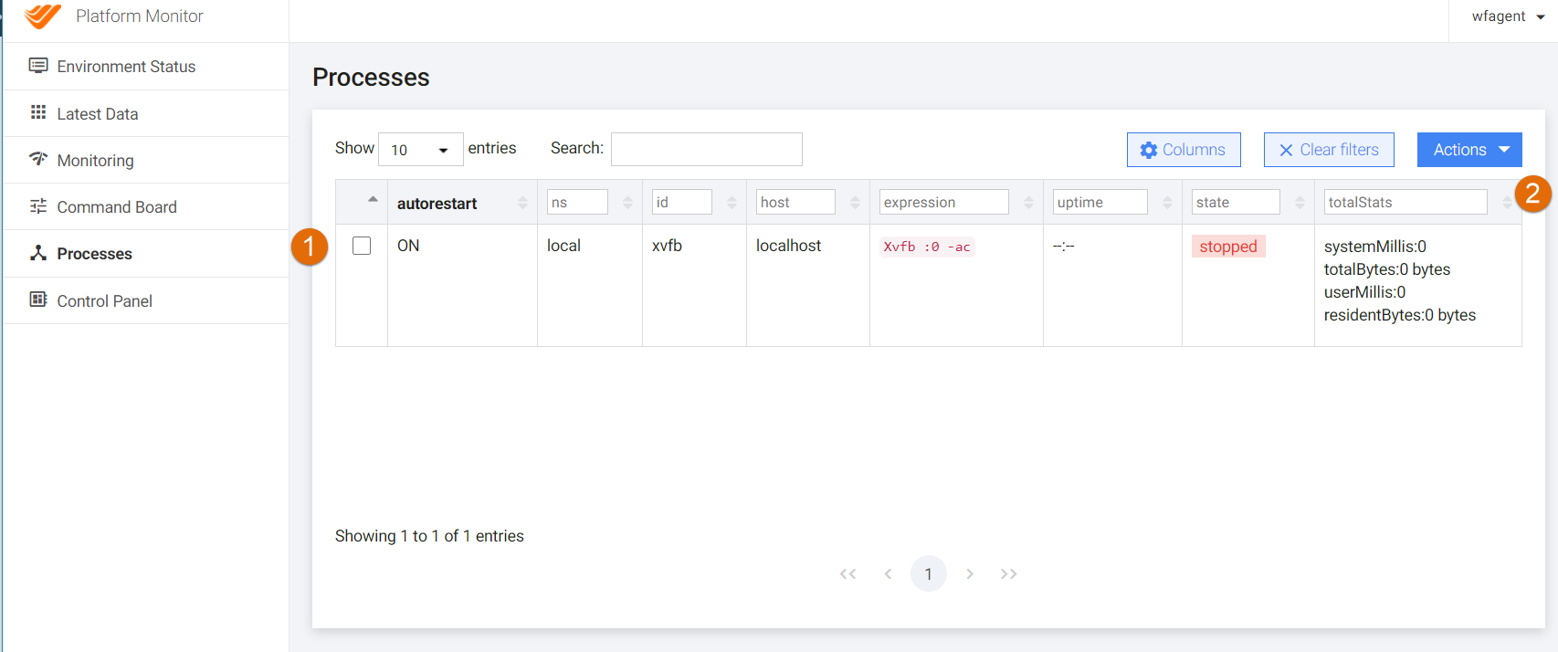Screen dimensions: 1558x652
Task: Focus the id filter field
Action: click(x=682, y=202)
